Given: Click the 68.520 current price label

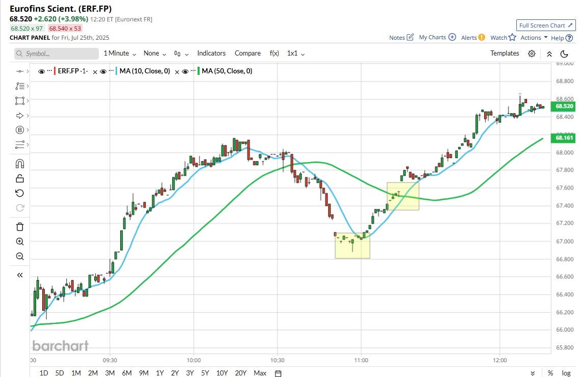Looking at the screenshot, I should tap(564, 106).
